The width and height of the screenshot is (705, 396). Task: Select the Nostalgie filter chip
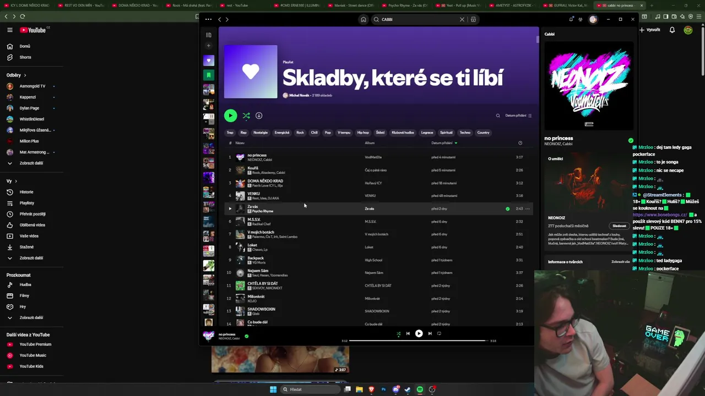point(261,133)
